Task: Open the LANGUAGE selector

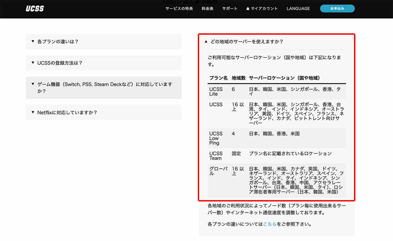Action: [x=298, y=9]
